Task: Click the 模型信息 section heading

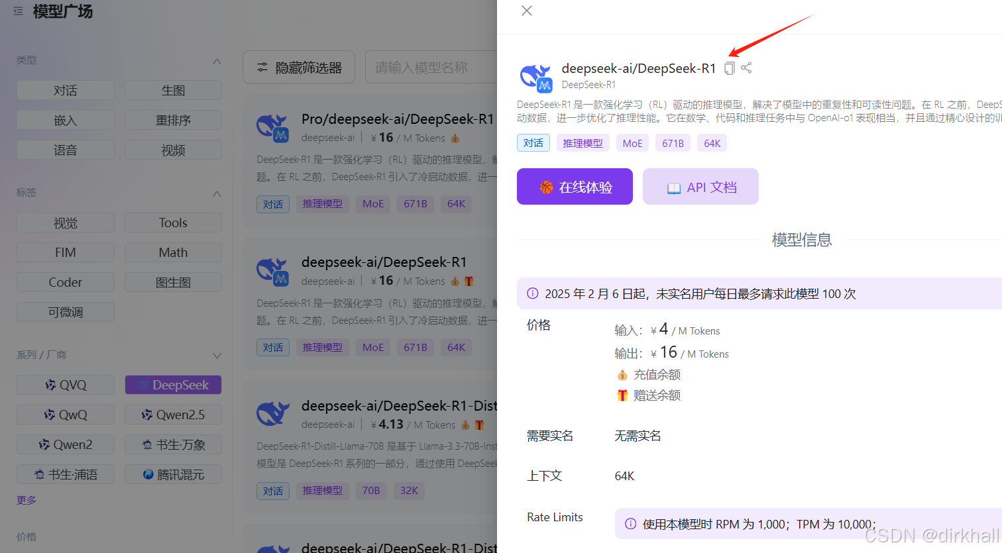Action: pyautogui.click(x=802, y=240)
